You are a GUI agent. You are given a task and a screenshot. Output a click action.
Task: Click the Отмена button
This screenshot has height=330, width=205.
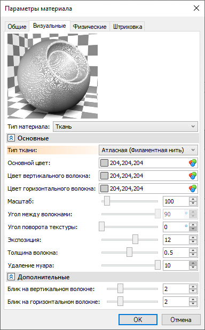[181, 320]
